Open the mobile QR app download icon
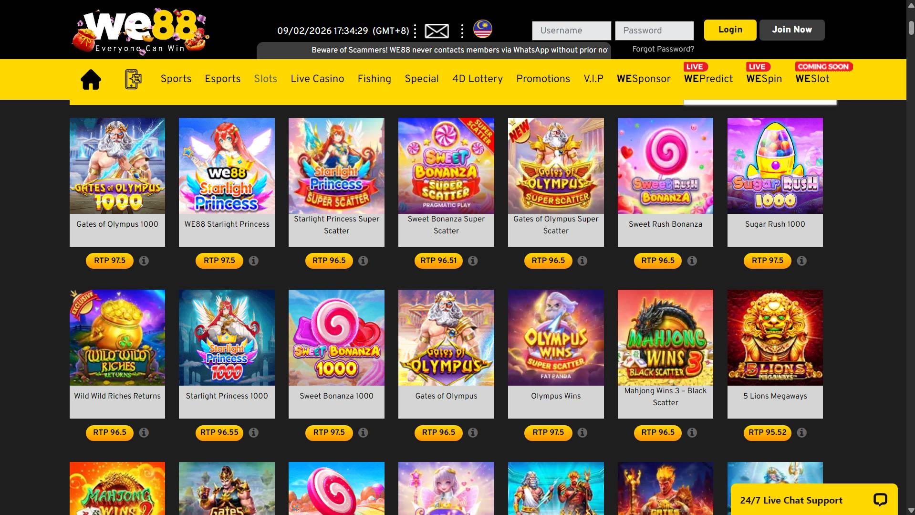 133,79
